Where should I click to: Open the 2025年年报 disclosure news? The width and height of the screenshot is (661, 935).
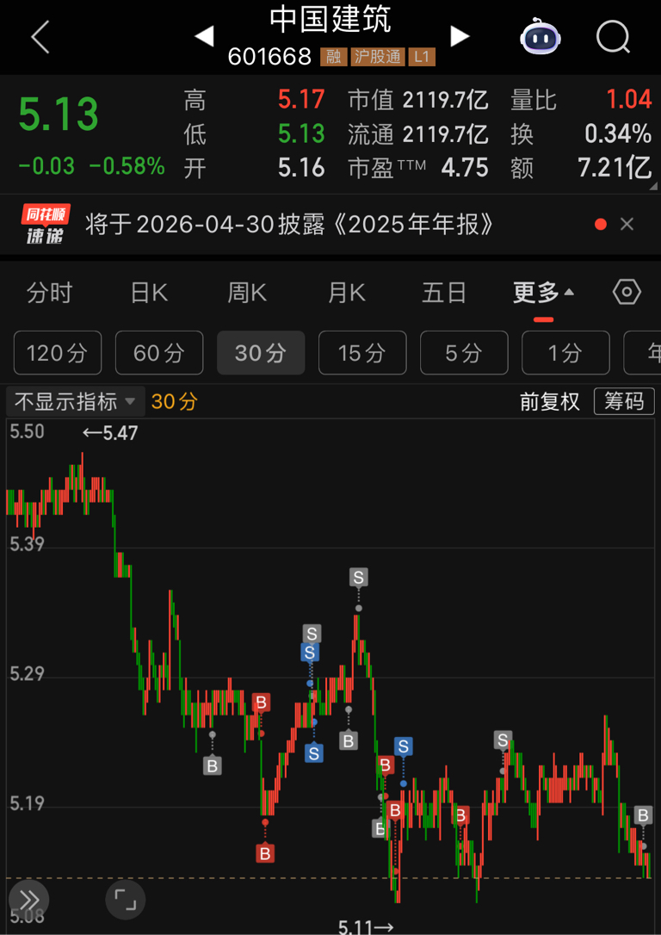[290, 225]
